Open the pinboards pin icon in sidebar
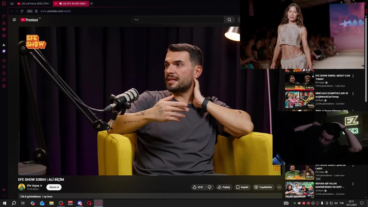This screenshot has height=207, width=368. (x=4, y=67)
